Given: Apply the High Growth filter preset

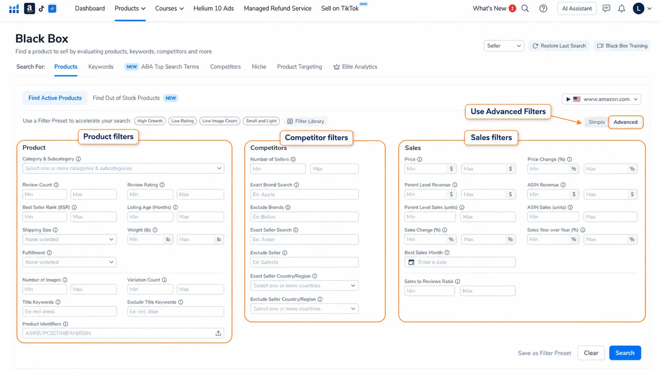Looking at the screenshot, I should click(150, 121).
